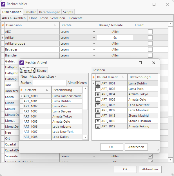The image size is (174, 176).
Task: Enable Fixiert checkbox for Artikelgruppe
Action: (150, 44)
